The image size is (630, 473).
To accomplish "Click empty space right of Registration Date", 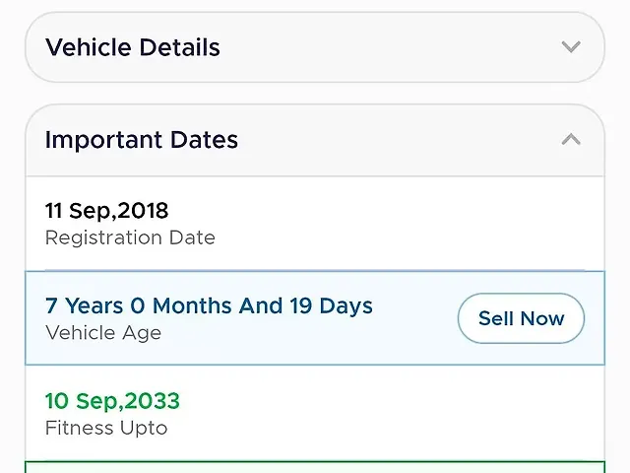I will tap(413, 225).
